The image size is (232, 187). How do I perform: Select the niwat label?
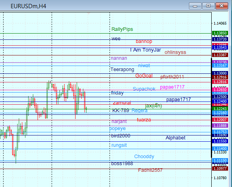coord(144,65)
